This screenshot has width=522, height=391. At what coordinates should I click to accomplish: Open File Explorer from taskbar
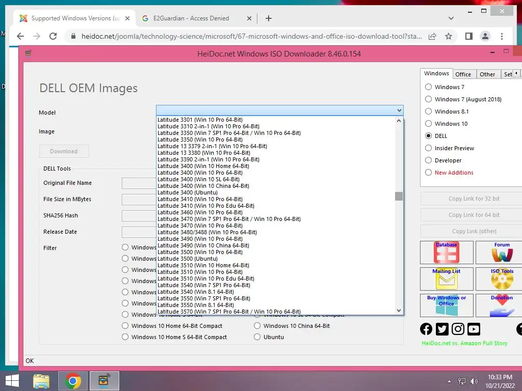[41, 381]
